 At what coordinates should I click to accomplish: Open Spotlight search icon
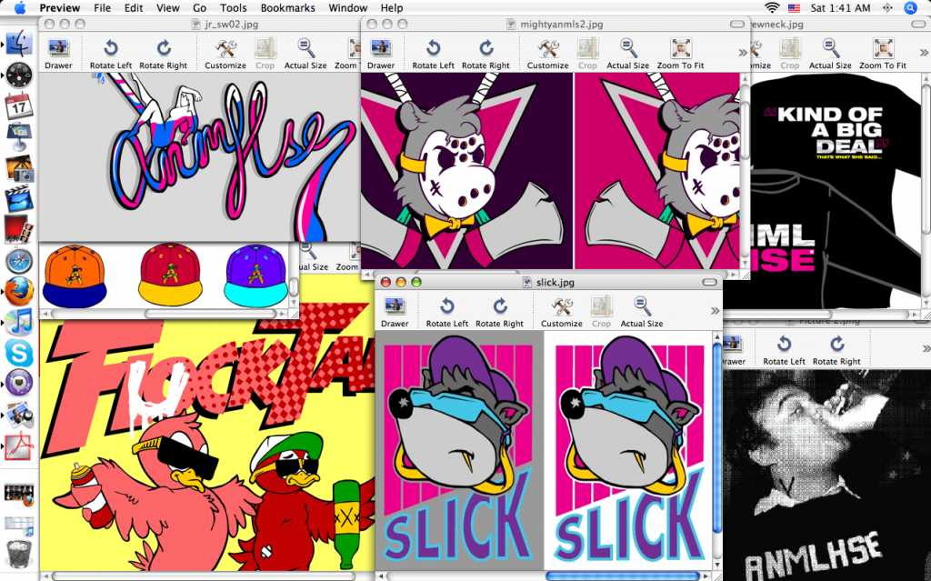pyautogui.click(x=910, y=7)
